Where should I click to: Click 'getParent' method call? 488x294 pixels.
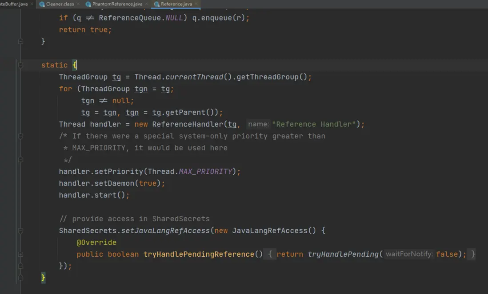pos(185,112)
